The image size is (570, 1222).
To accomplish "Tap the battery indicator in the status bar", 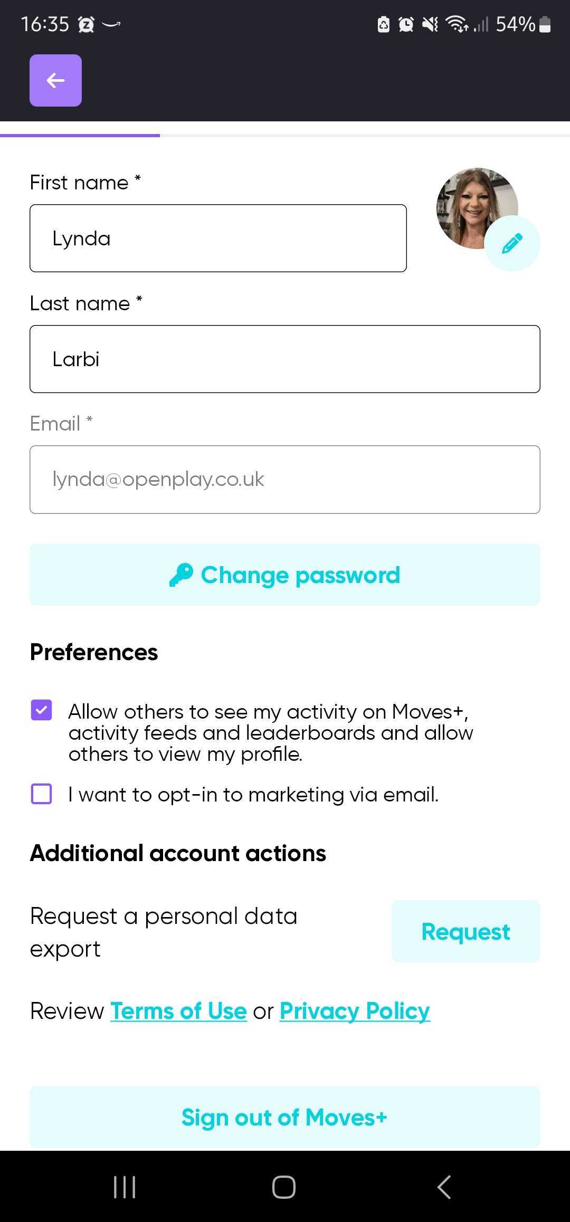I will 545,24.
